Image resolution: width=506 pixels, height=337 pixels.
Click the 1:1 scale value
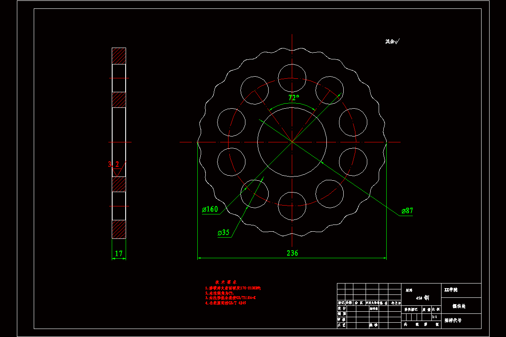(x=434, y=317)
